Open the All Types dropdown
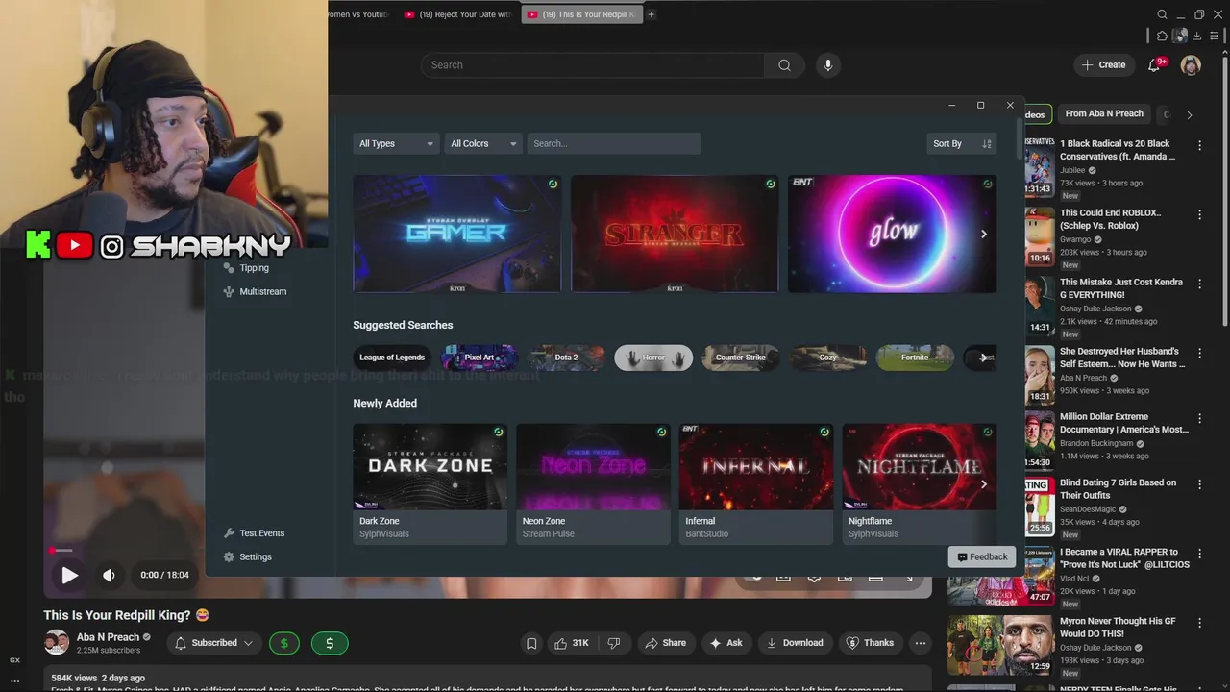1230x692 pixels. coord(396,143)
